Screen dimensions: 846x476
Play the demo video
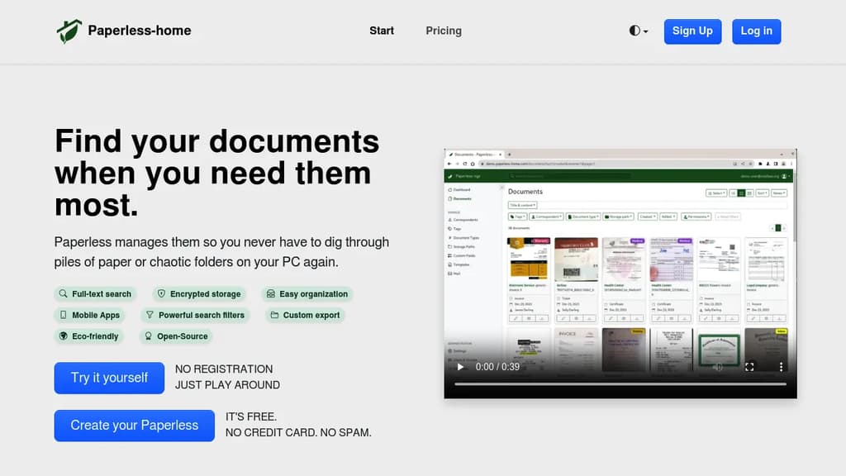[x=461, y=367]
